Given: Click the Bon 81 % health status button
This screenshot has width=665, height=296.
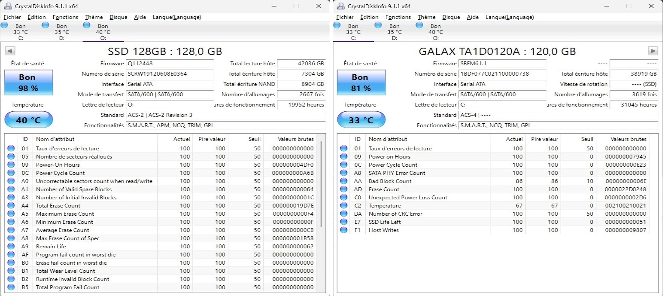Looking at the screenshot, I should [x=361, y=82].
